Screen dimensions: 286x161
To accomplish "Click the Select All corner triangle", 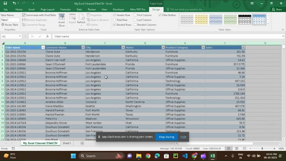I will 3,43.
